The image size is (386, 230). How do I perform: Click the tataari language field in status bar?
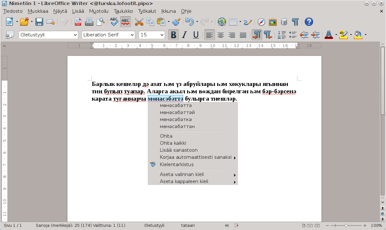pos(188,225)
